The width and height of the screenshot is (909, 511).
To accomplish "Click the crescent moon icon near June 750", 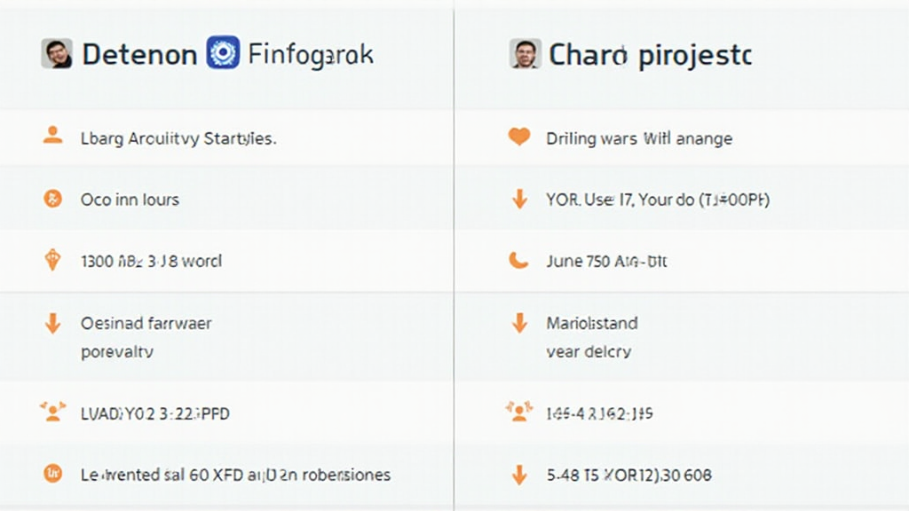I will click(x=518, y=261).
